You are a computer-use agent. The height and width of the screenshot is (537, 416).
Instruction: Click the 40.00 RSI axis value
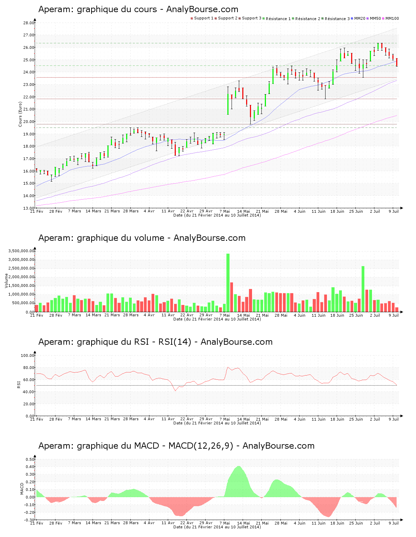(x=28, y=392)
